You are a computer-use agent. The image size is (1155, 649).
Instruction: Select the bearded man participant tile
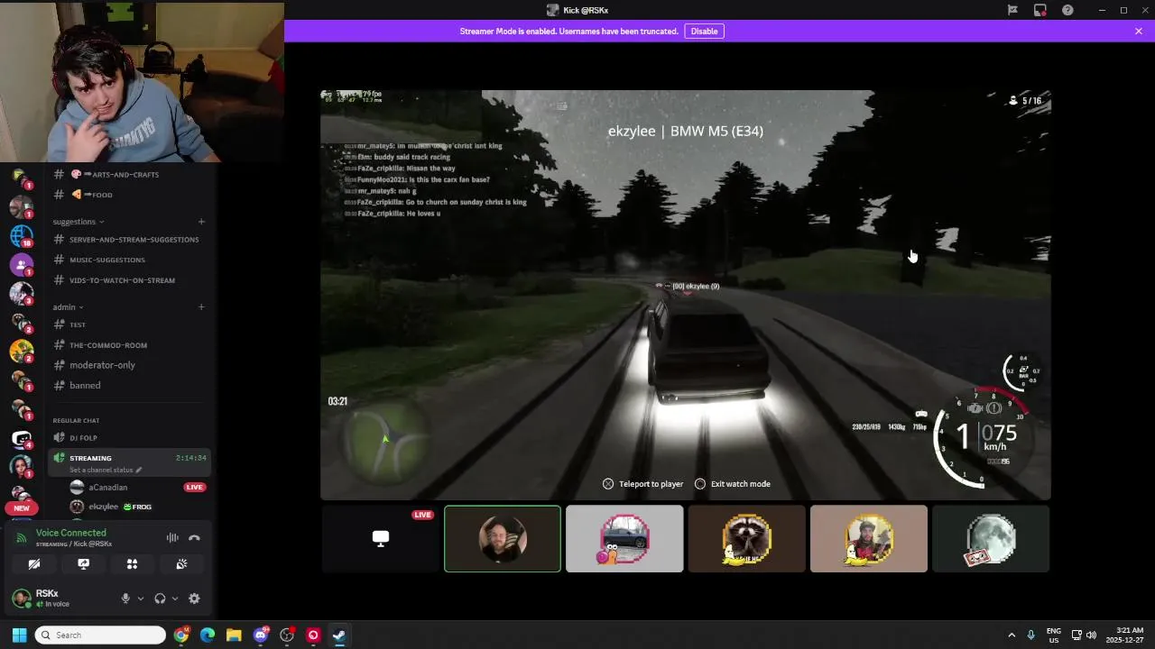pos(503,539)
